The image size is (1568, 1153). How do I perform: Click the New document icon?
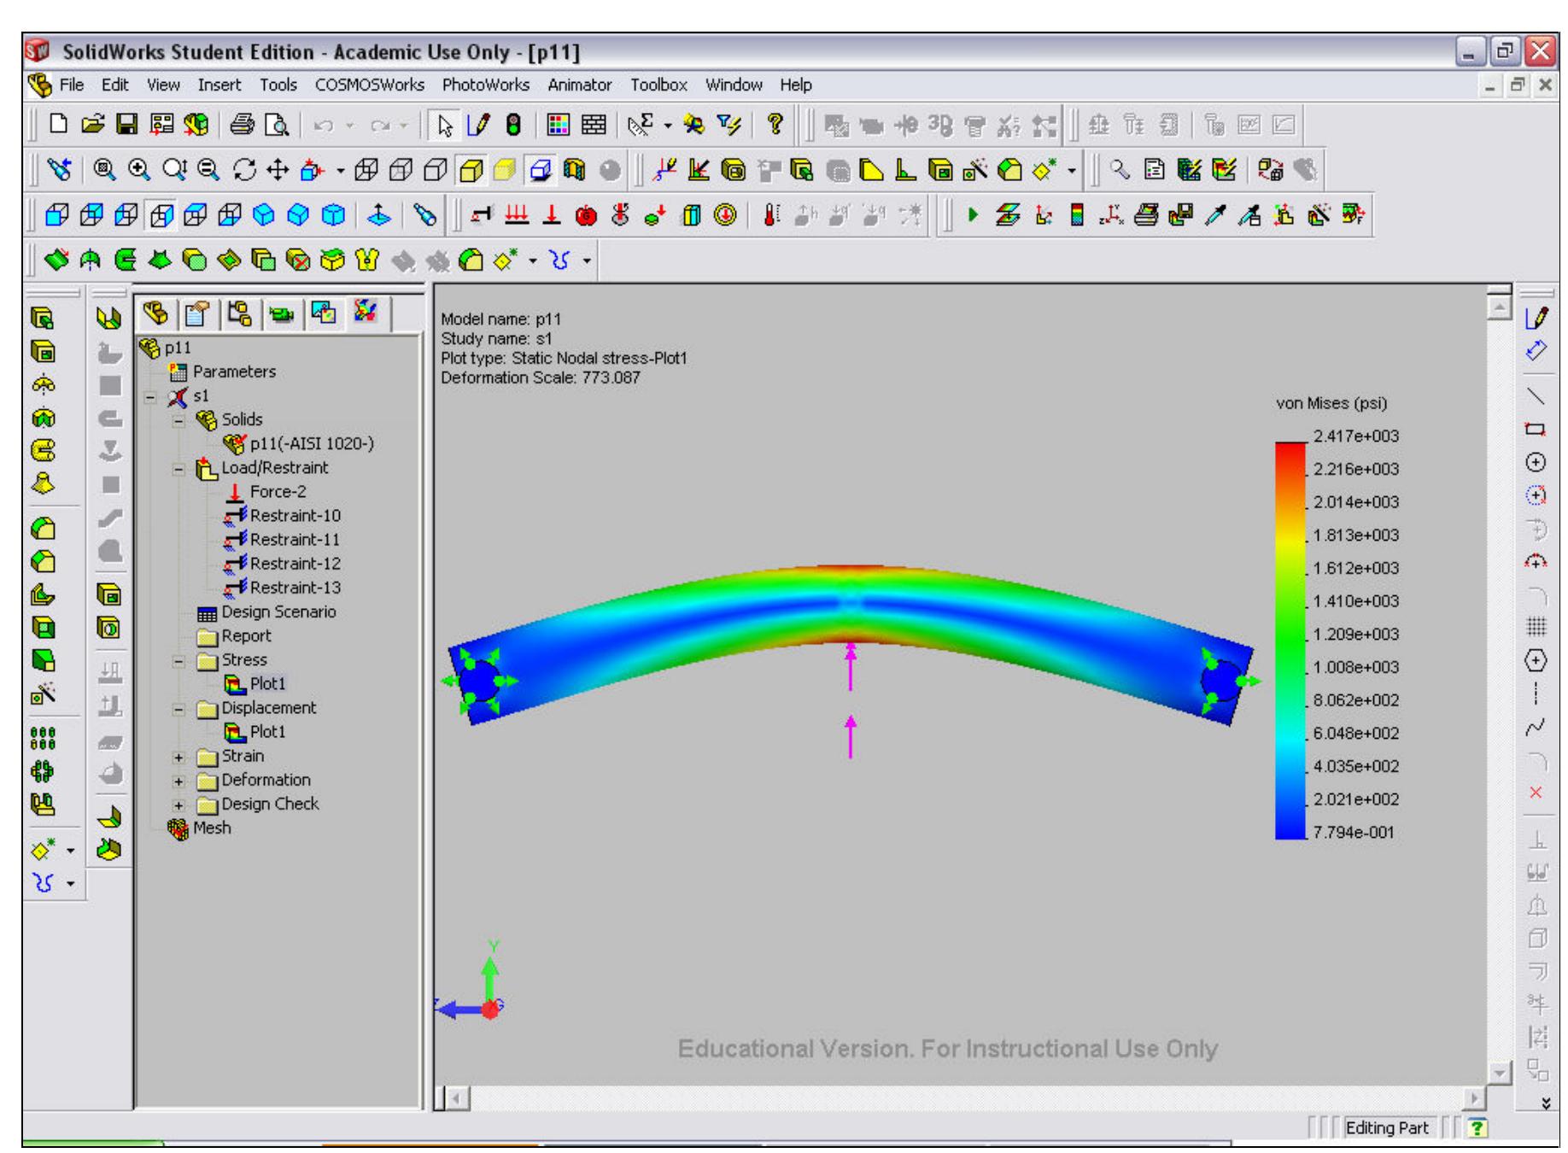tap(58, 126)
